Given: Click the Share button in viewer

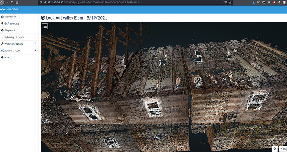Looking at the screenshot, I should point(283,149).
